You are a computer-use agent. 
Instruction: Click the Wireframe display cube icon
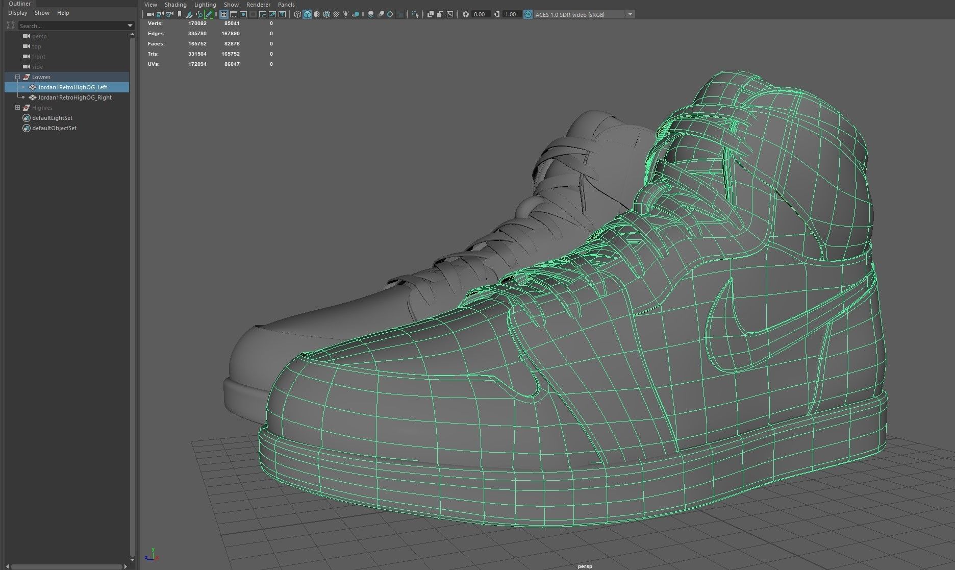tap(297, 14)
